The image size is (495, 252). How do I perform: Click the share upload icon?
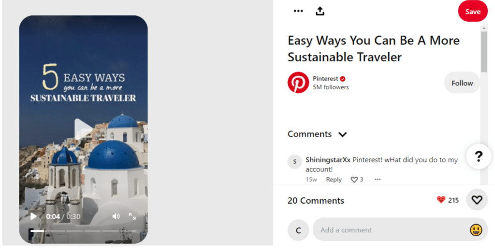click(x=320, y=11)
